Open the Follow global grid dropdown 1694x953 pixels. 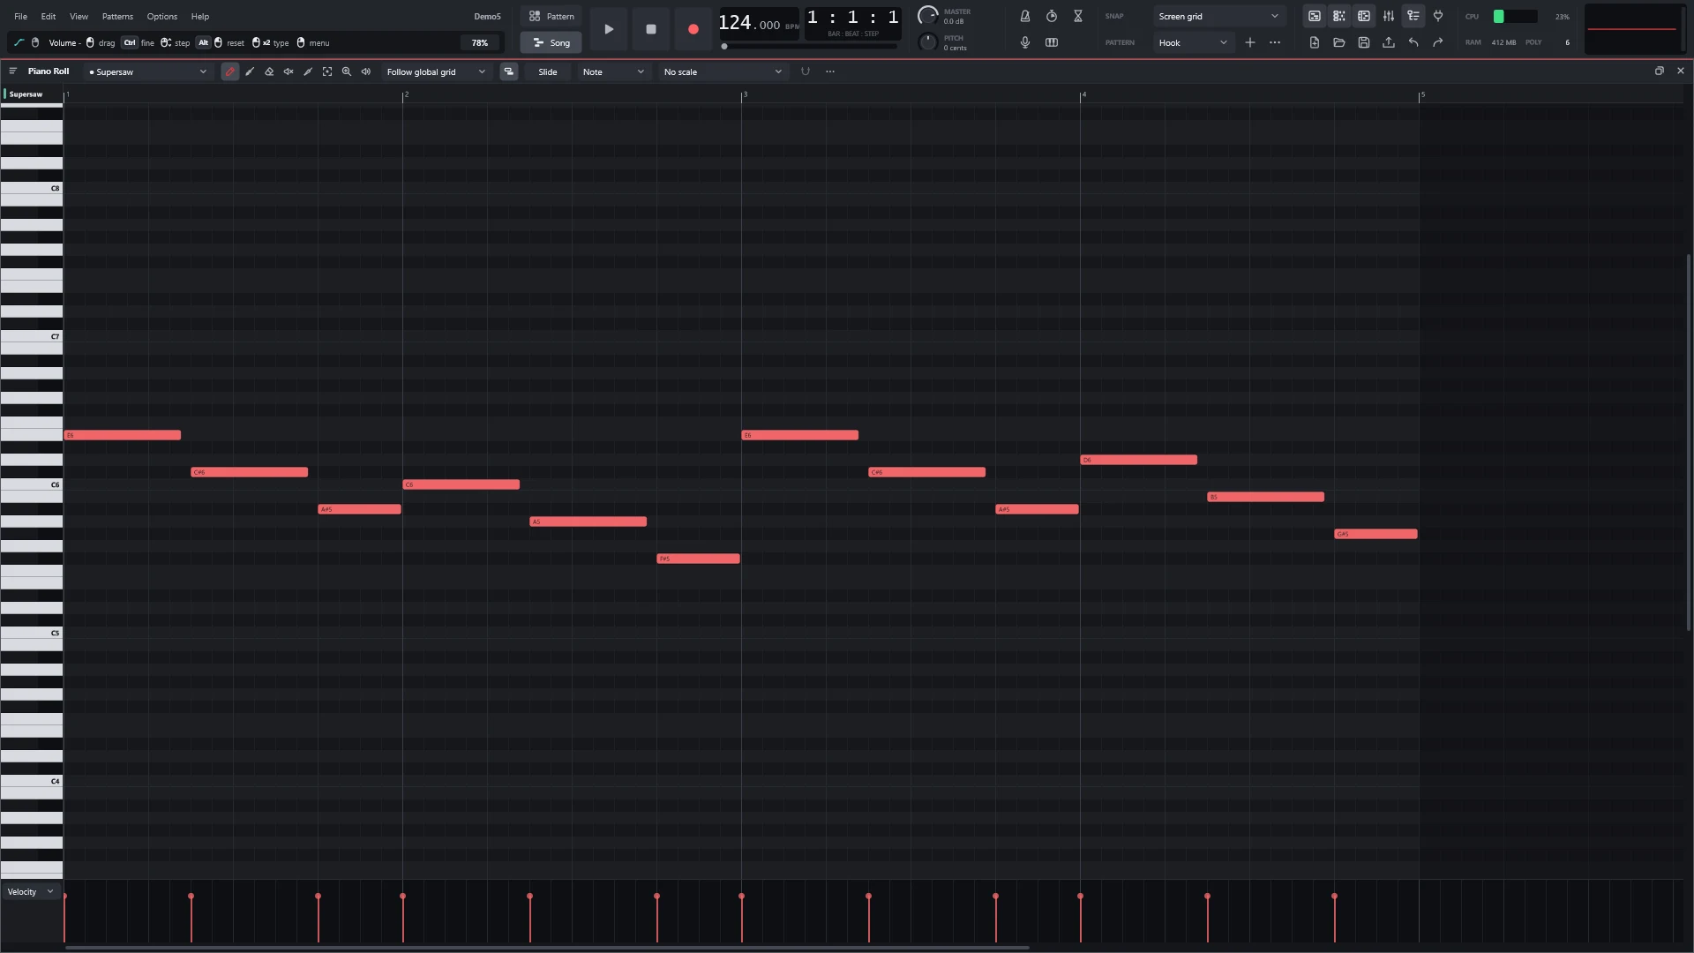click(436, 71)
